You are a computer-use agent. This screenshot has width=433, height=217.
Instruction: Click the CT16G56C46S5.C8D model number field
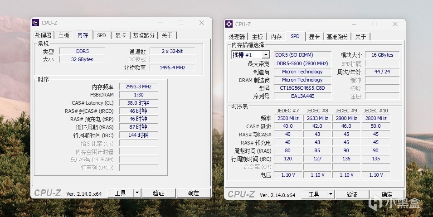click(x=303, y=88)
